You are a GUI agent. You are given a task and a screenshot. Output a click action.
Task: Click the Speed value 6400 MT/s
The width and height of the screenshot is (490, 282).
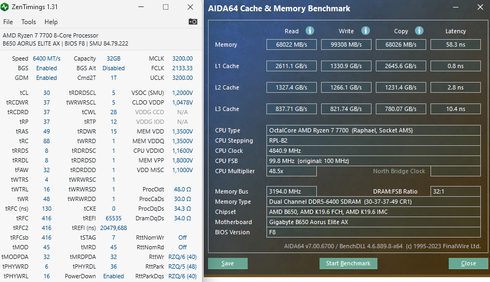(47, 58)
